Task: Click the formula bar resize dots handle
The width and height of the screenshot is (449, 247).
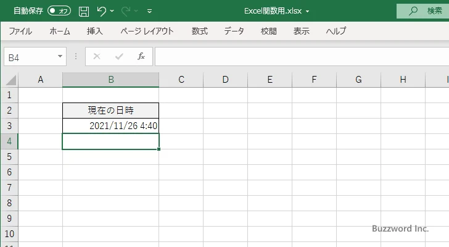Action: [x=76, y=56]
